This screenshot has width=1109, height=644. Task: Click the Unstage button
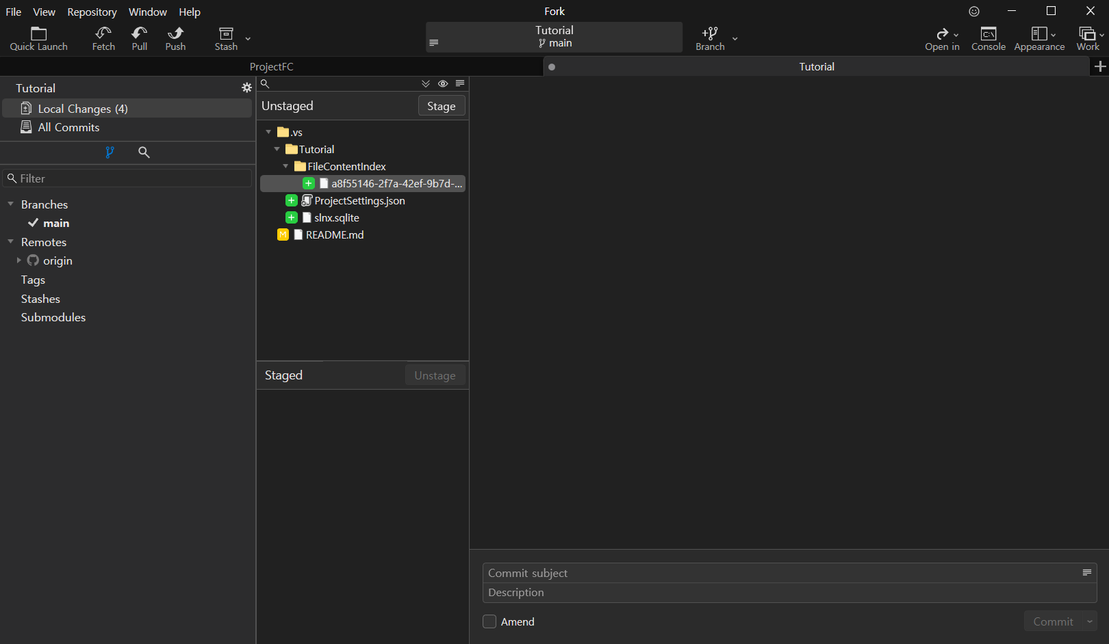click(x=435, y=375)
